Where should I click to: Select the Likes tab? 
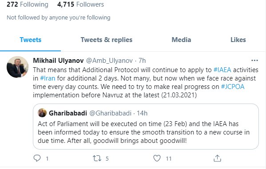click(x=238, y=40)
